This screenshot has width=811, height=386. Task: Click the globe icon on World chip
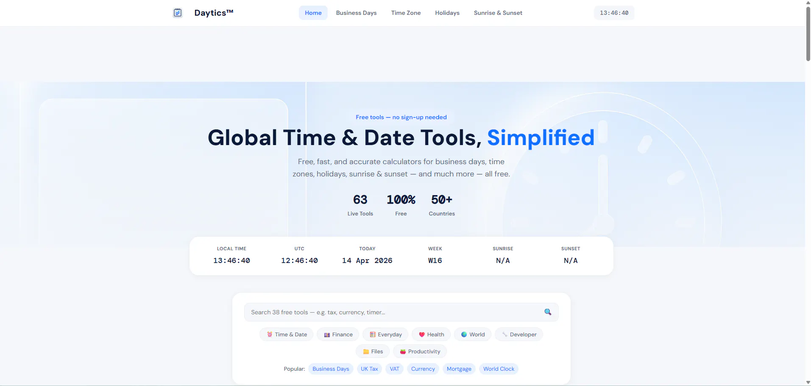pos(464,334)
